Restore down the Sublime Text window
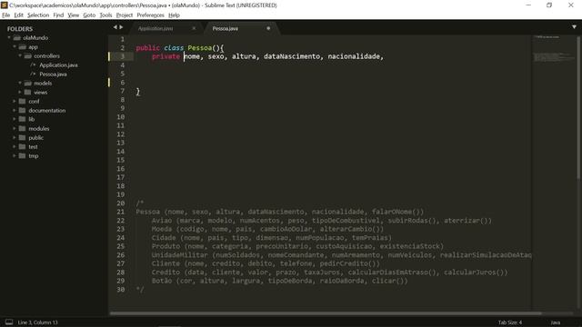Screen dimensions: 582x327 pyautogui.click(x=549, y=5)
